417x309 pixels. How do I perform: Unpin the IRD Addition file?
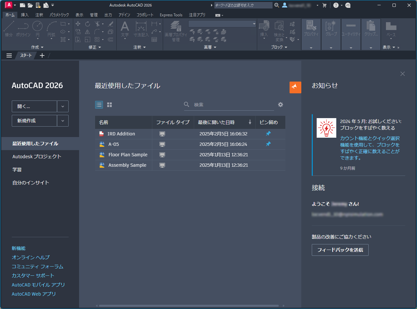tap(268, 133)
